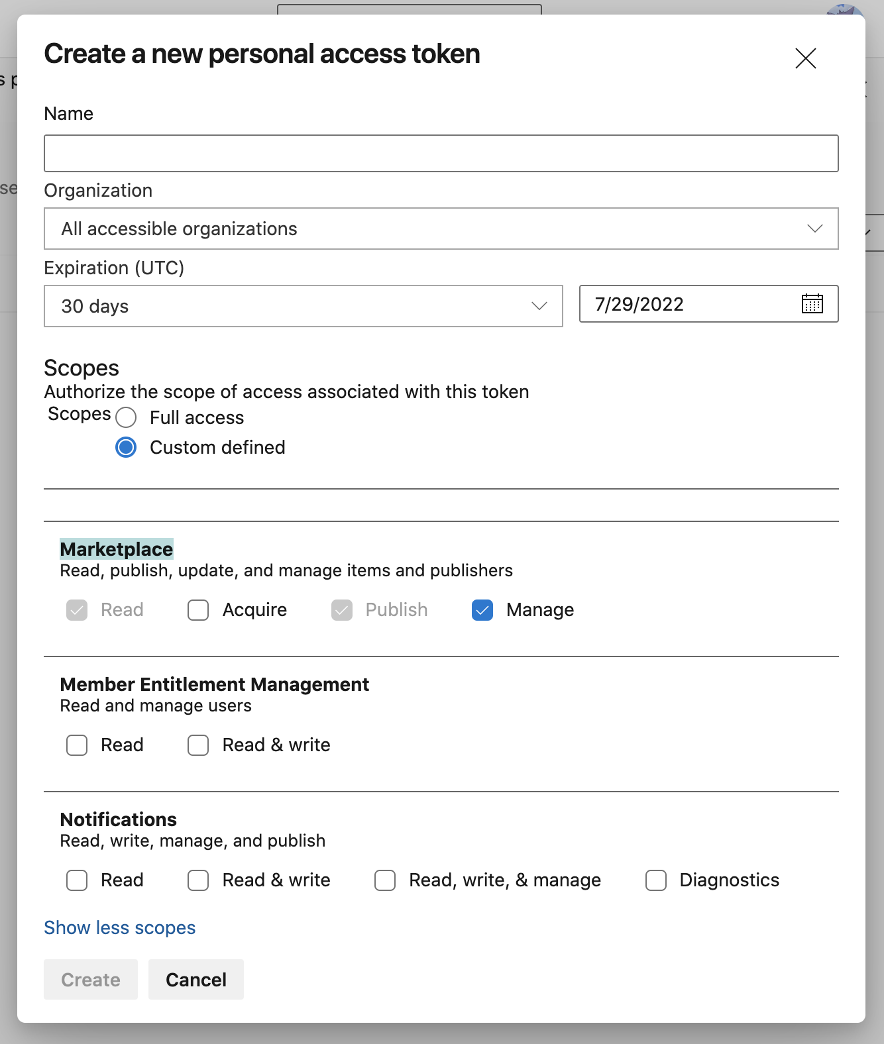Click the token Name input field
Screen dimensions: 884x1044
point(441,154)
